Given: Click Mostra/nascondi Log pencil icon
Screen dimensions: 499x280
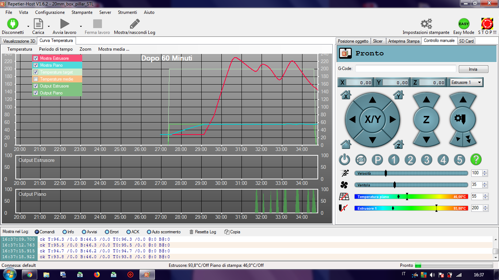Looking at the screenshot, I should point(134,24).
